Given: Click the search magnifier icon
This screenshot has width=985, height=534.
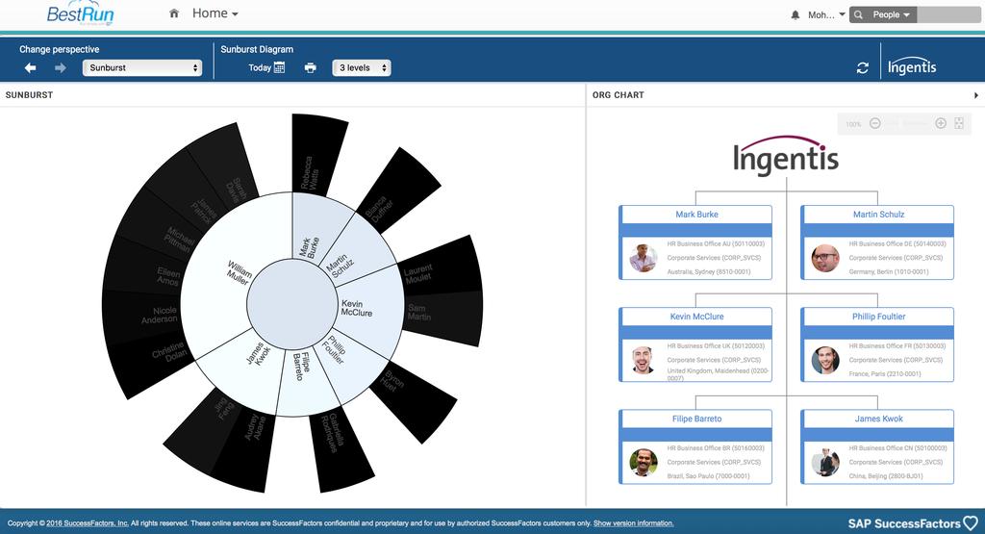Looking at the screenshot, I should pos(858,14).
